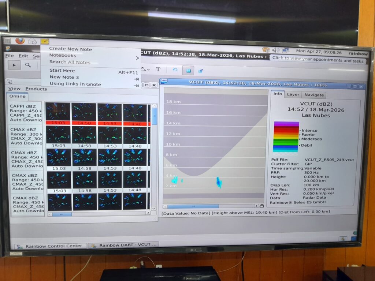Choose Create New Note from menu
Viewport: 375px width, 281px height.
click(x=71, y=49)
